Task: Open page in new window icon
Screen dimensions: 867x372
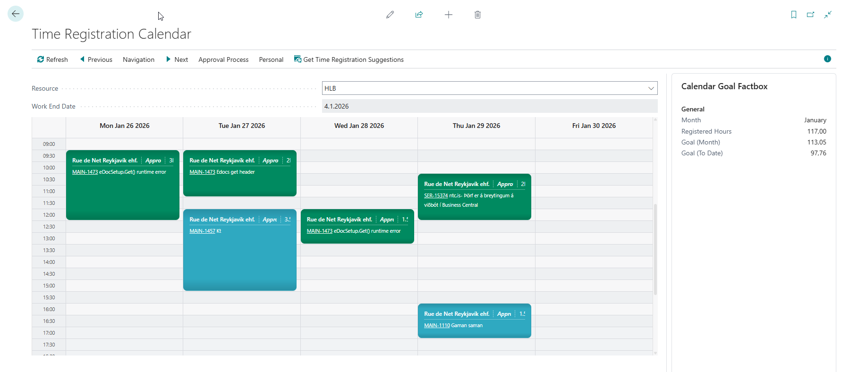Action: click(x=811, y=15)
